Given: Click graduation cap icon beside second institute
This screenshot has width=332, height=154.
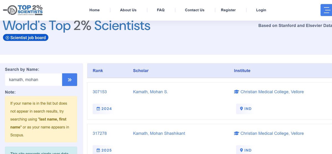Looking at the screenshot, I should [236, 133].
